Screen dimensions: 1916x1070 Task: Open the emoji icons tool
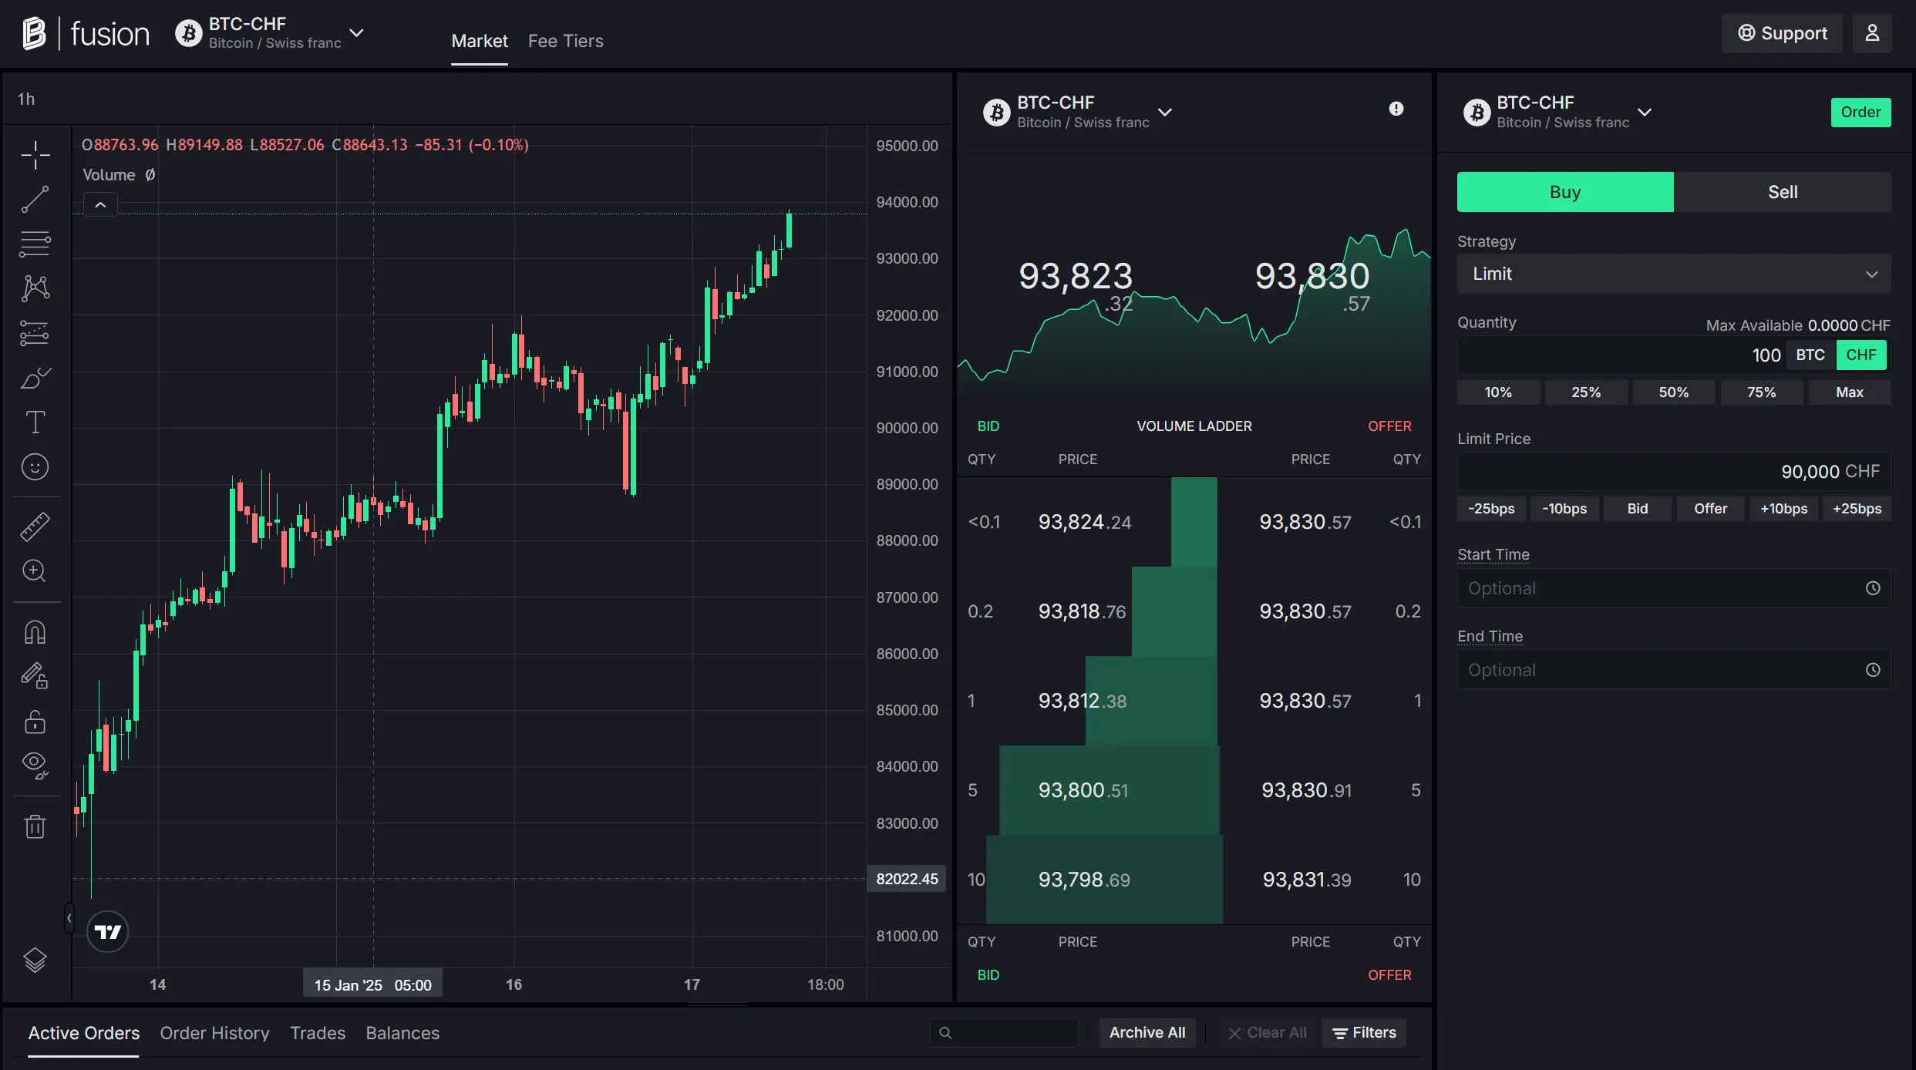(35, 467)
